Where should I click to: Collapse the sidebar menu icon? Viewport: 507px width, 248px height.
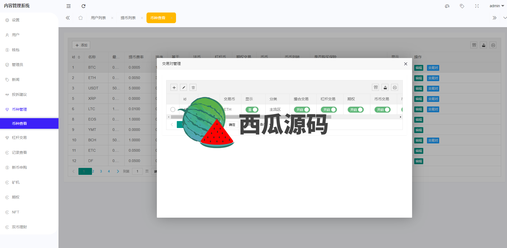pos(69,6)
